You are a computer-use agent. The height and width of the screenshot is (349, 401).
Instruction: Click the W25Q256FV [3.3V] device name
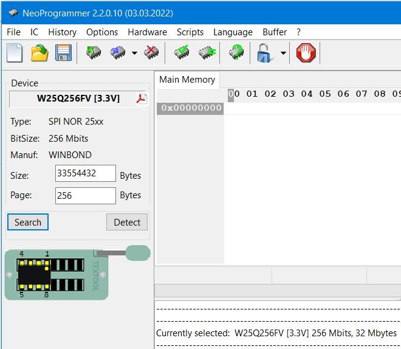point(78,98)
